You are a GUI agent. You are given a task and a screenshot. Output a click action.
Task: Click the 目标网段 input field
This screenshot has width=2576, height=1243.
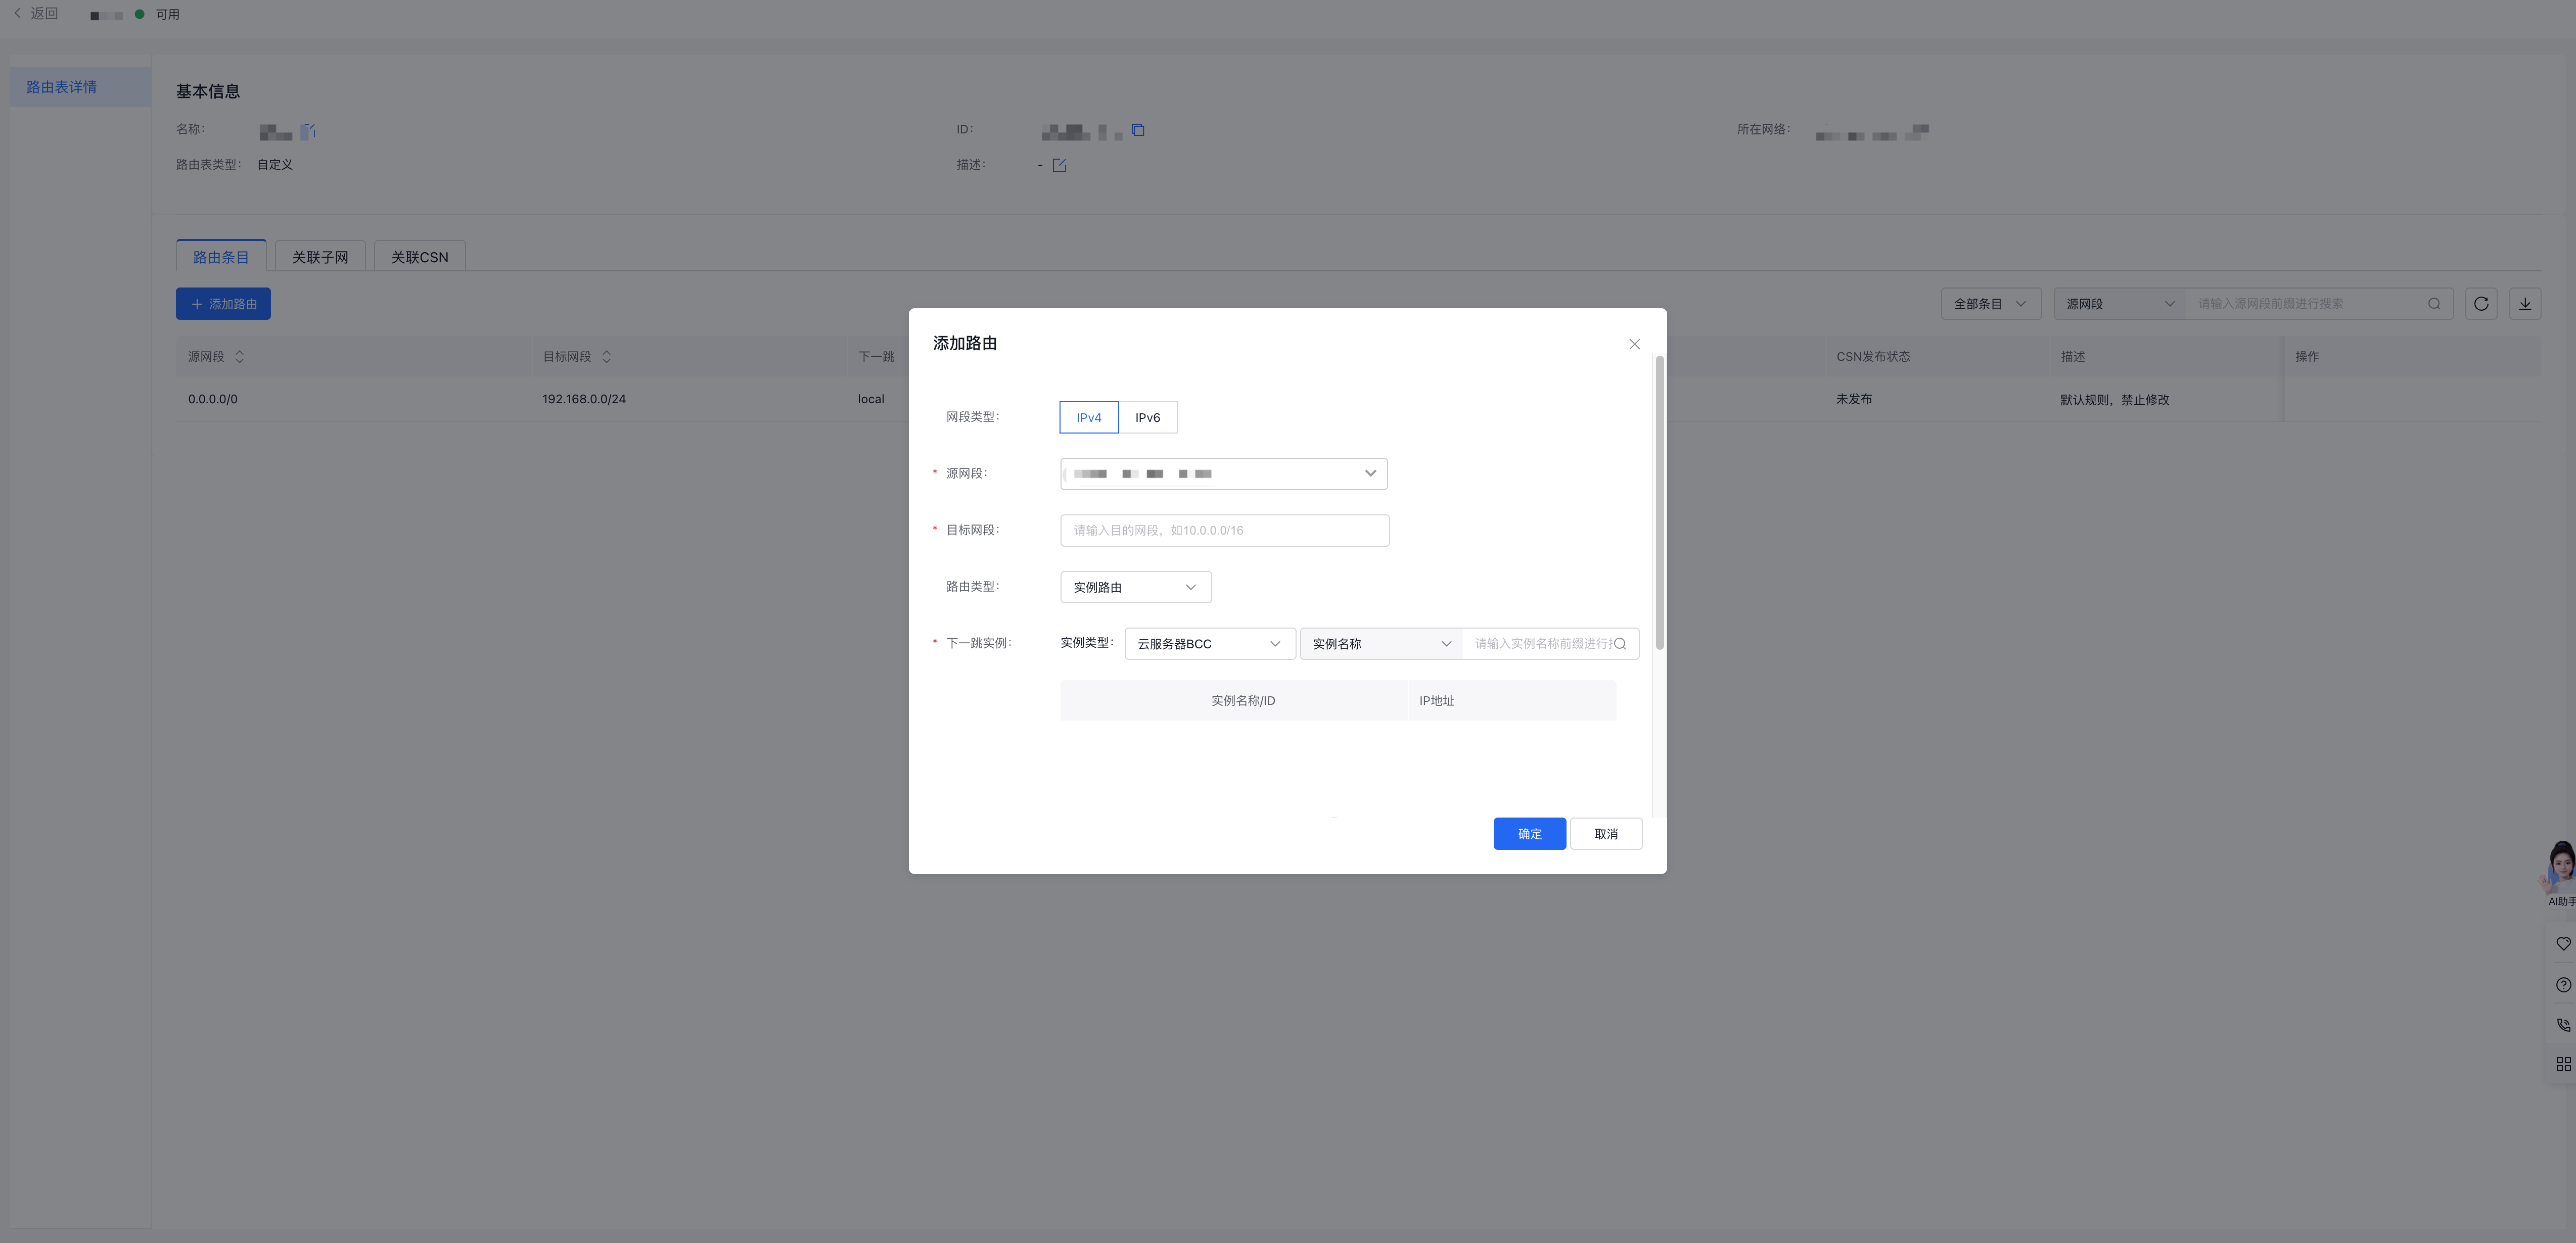coord(1224,531)
